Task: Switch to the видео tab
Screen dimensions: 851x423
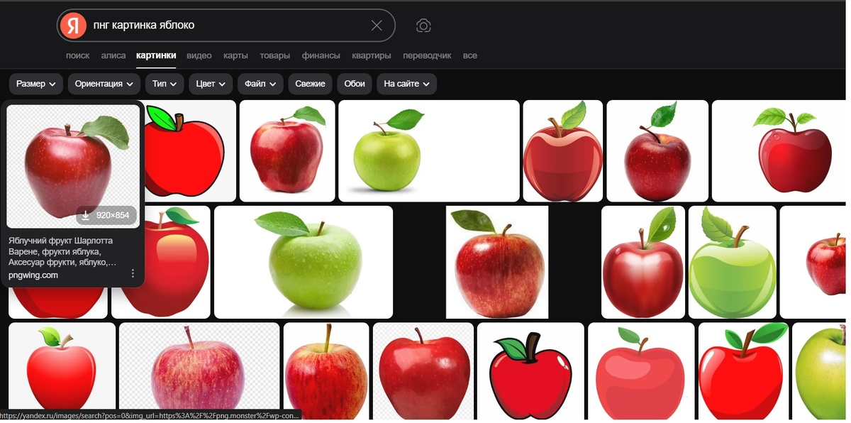Action: (x=199, y=55)
